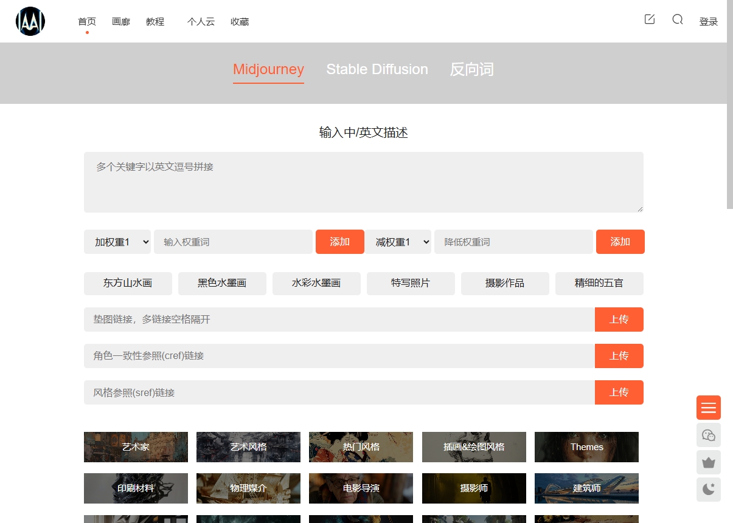Open the orange hamburger menu button
The image size is (733, 523).
pos(709,408)
